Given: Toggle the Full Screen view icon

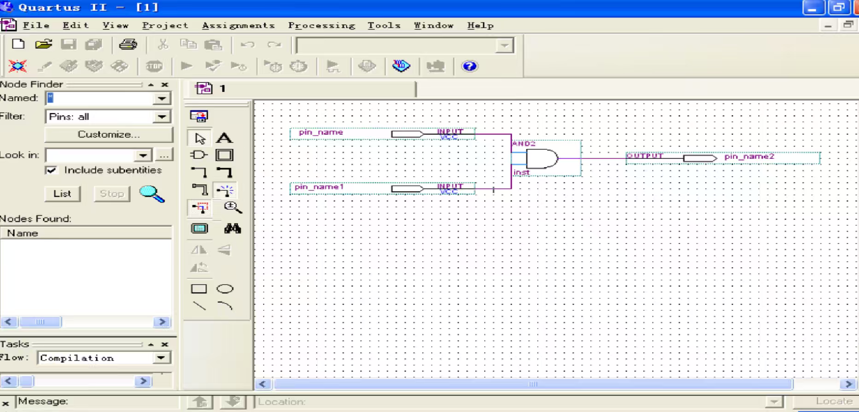Looking at the screenshot, I should click(199, 229).
